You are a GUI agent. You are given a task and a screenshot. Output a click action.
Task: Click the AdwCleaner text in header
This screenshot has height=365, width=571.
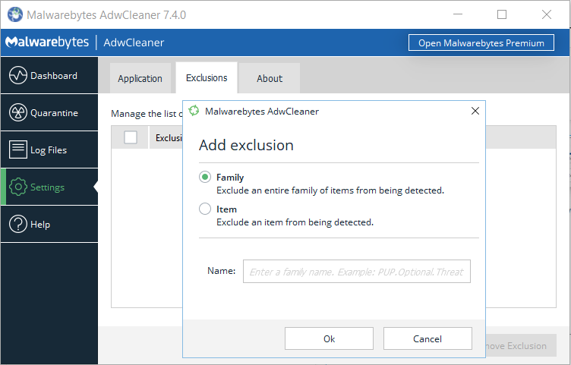pyautogui.click(x=134, y=42)
